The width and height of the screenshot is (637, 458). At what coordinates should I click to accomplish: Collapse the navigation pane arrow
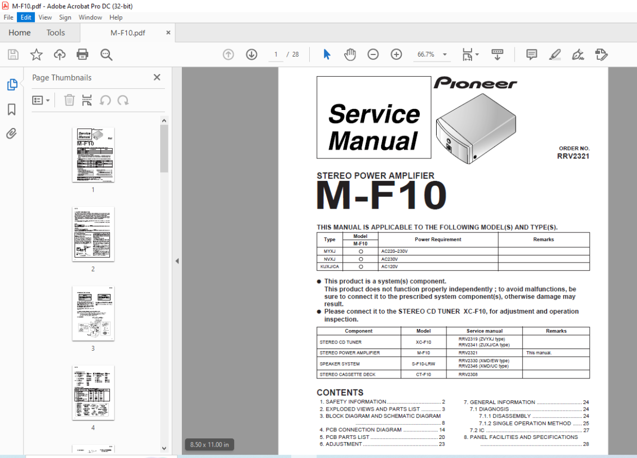pyautogui.click(x=177, y=261)
